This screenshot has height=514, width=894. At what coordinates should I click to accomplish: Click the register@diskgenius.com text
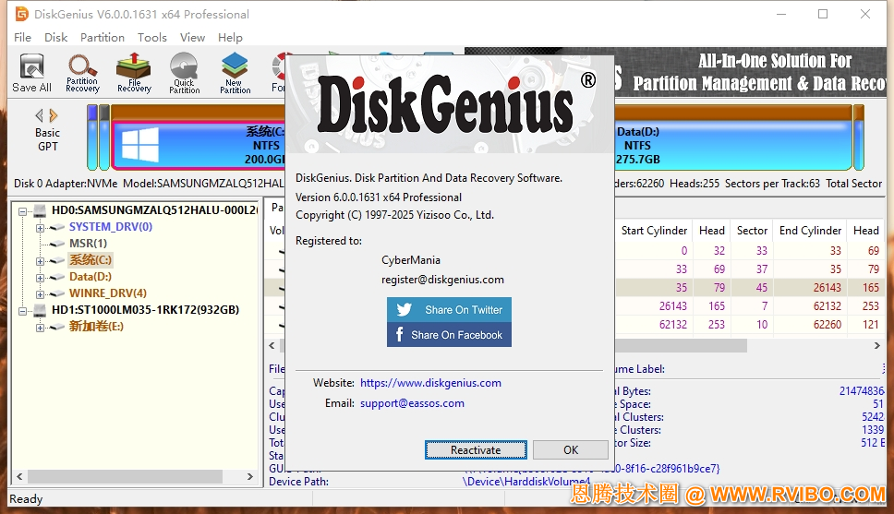click(x=442, y=280)
